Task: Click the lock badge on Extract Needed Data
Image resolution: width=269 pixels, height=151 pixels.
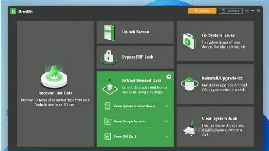Action: tap(169, 76)
